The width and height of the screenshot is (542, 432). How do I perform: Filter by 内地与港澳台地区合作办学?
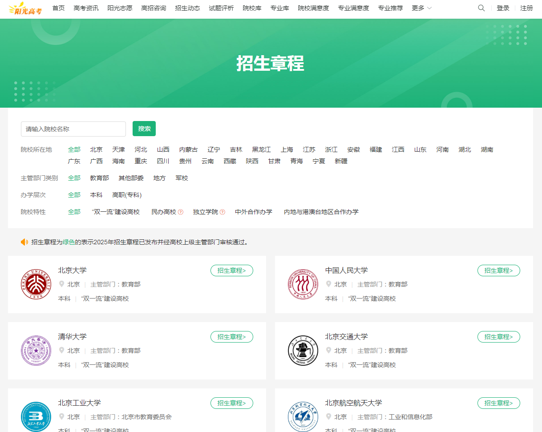321,212
